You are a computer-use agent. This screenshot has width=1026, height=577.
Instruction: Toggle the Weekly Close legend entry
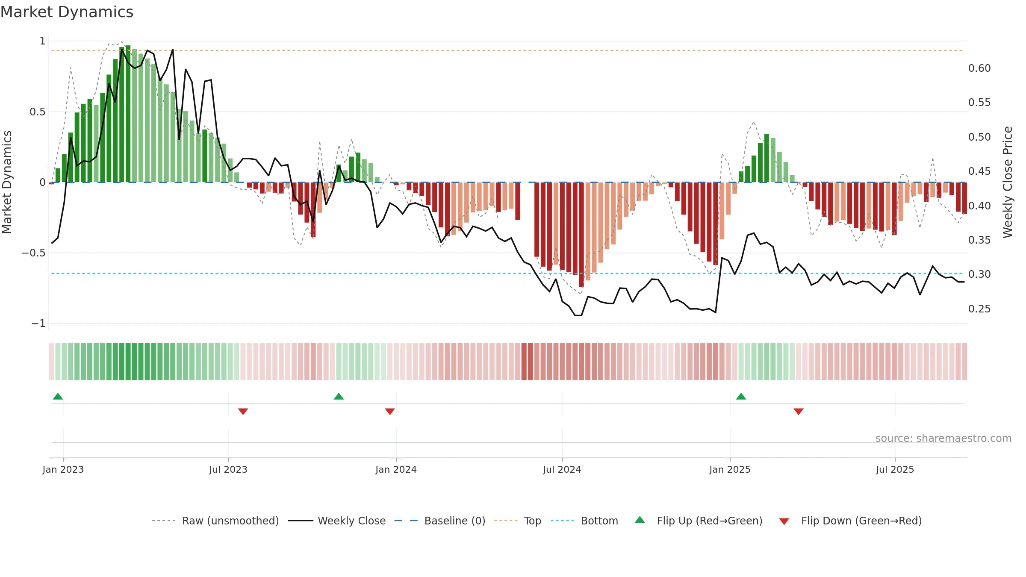tap(337, 521)
